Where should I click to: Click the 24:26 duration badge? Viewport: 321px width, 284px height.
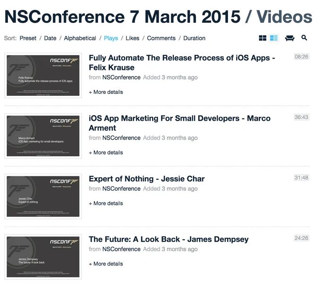(301, 238)
